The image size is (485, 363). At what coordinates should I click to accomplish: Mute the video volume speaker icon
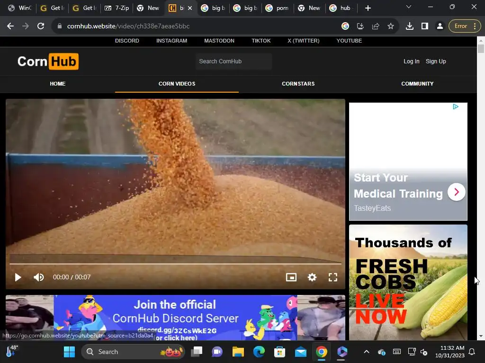(x=39, y=277)
